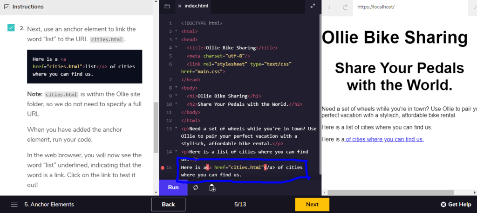477x213 pixels.
Task: Open the hamburger lesson menu
Action: tap(14, 205)
